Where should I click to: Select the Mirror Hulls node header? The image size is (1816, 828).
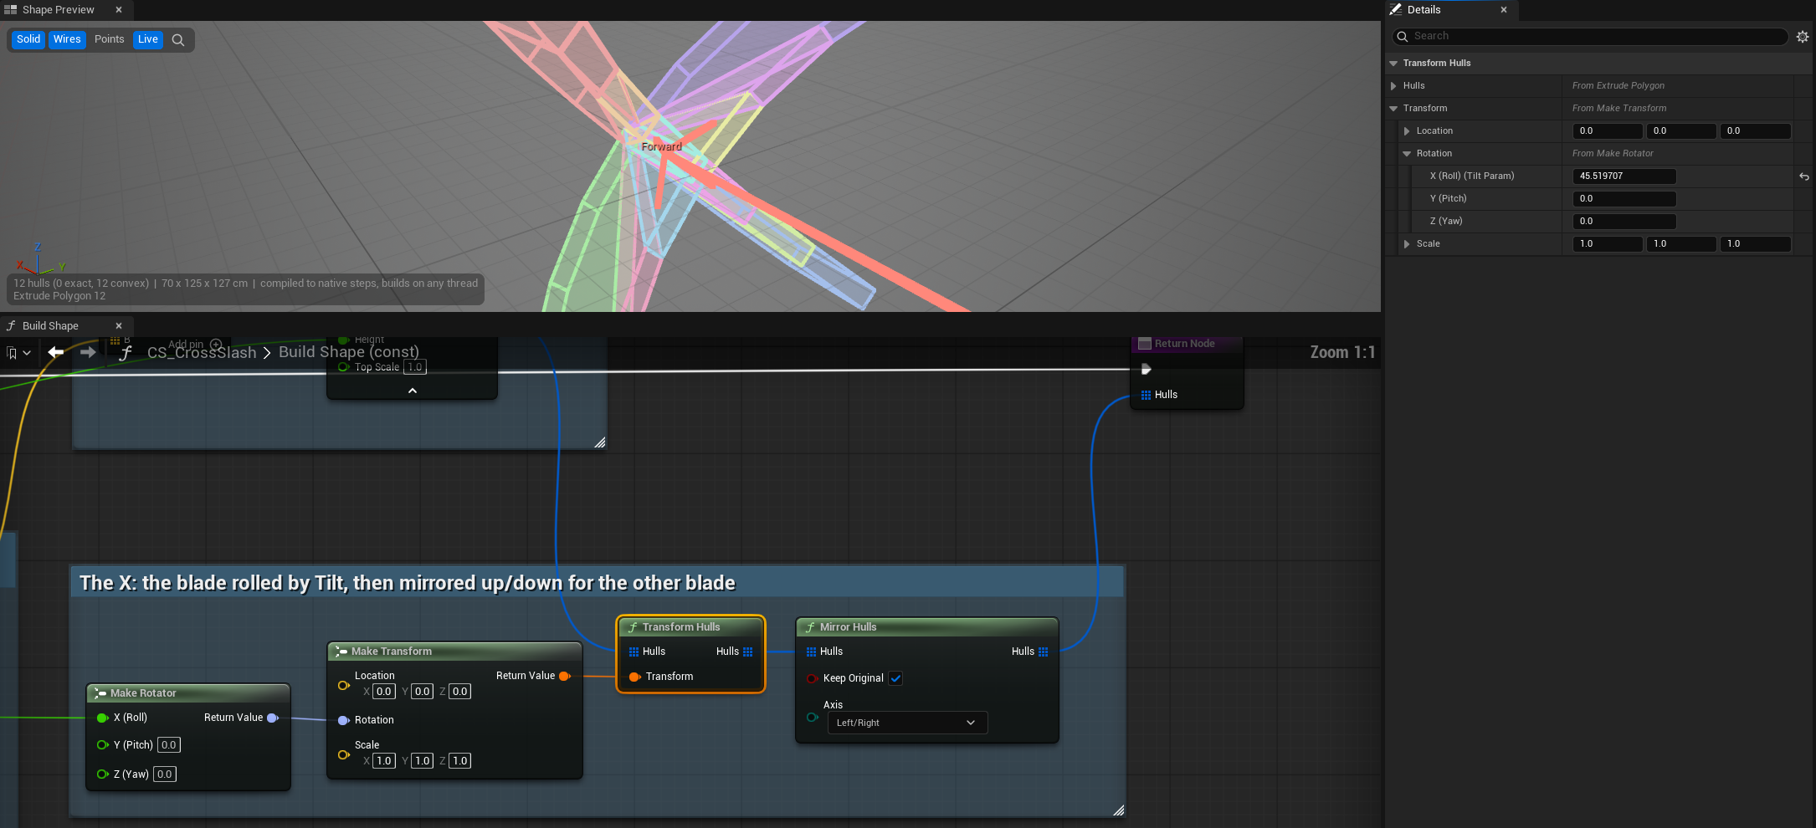[927, 627]
